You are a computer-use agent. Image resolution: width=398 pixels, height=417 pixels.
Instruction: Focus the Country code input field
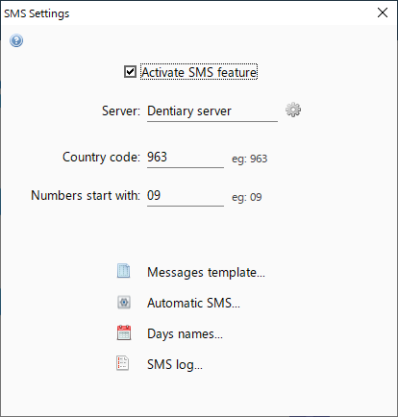coord(186,158)
